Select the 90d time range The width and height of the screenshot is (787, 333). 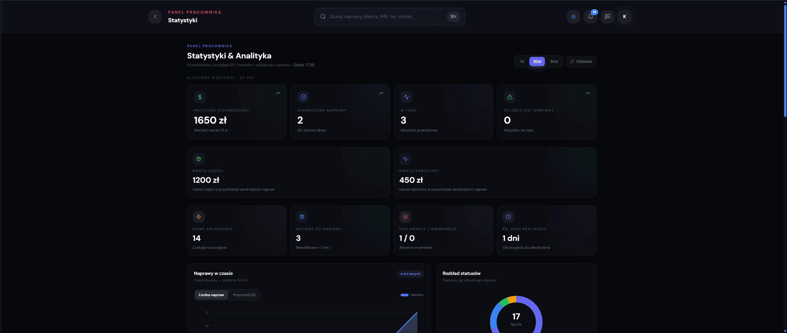[x=554, y=62]
